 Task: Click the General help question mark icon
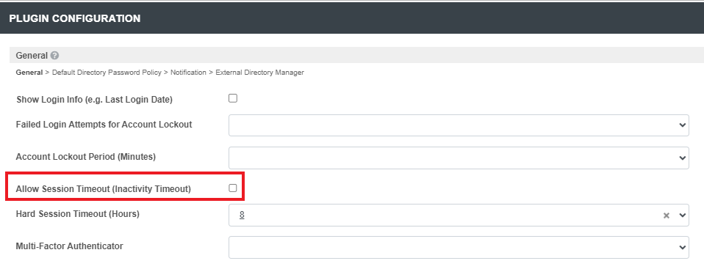coord(55,56)
